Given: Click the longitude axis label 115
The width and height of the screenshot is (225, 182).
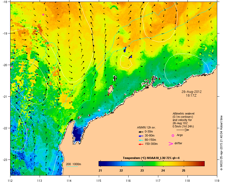Looking at the screenshot, I should pos(99,181).
